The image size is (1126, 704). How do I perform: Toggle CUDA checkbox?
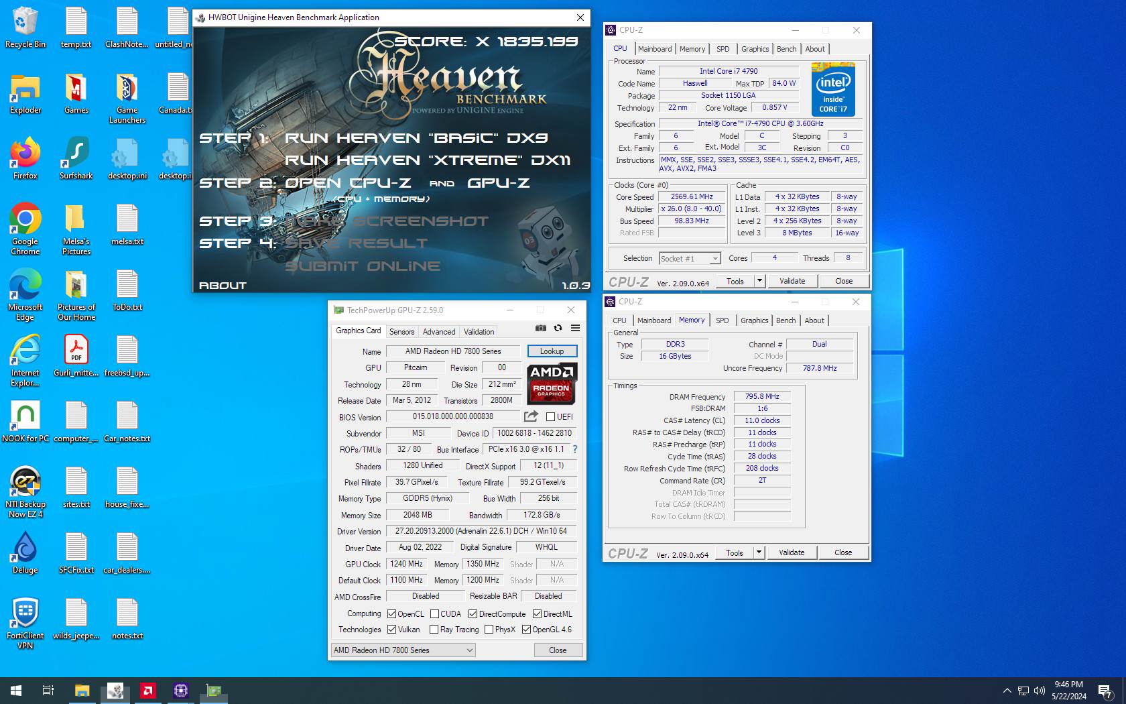coord(434,614)
